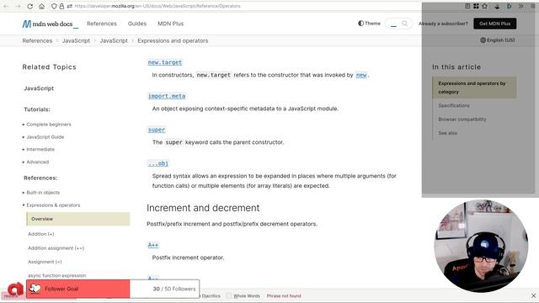Open the grid extension icon in toolbar
539x303 pixels.
pos(476,6)
